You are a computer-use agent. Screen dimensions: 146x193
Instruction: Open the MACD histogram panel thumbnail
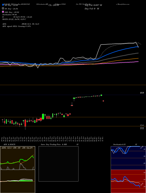(x=18, y=181)
